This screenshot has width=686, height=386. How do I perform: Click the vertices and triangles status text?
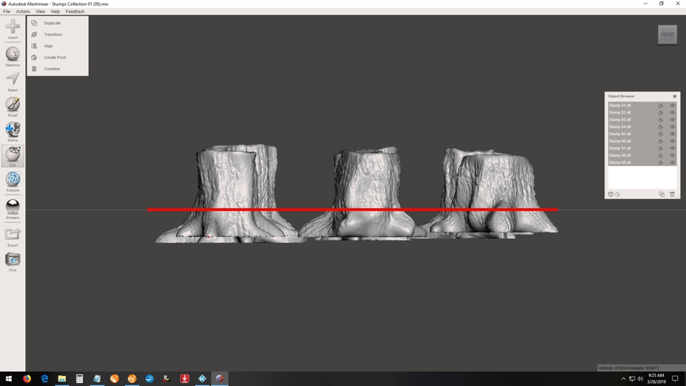[x=629, y=368]
